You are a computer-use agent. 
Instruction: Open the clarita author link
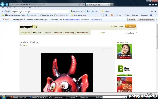click(x=25, y=45)
